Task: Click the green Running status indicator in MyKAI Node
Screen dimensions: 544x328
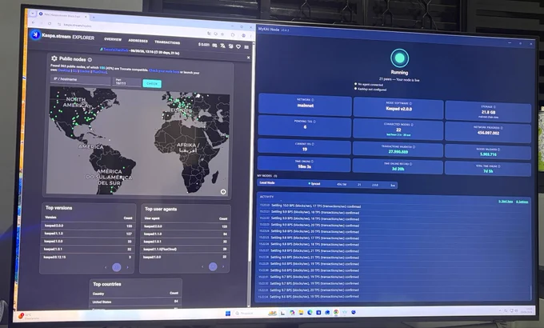Action: click(x=399, y=58)
